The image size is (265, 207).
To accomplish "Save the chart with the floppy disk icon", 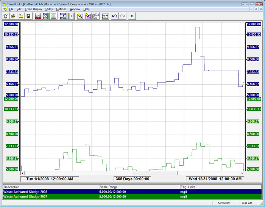I will [x=28, y=16].
